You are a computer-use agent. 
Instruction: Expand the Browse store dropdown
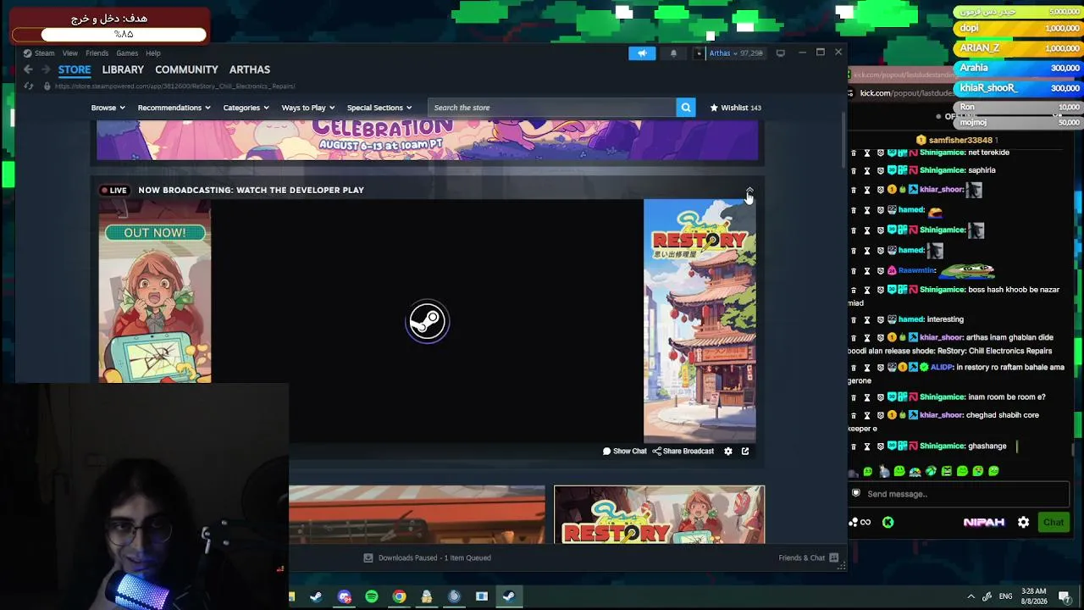108,108
